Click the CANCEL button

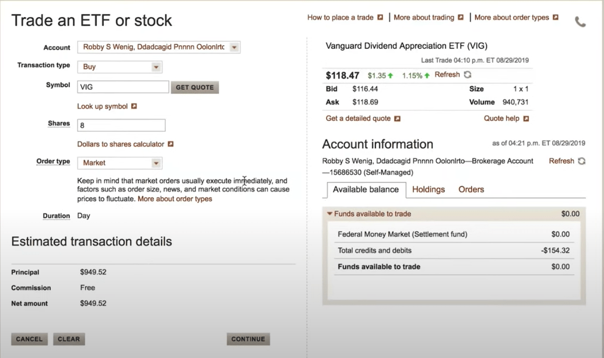[29, 339]
